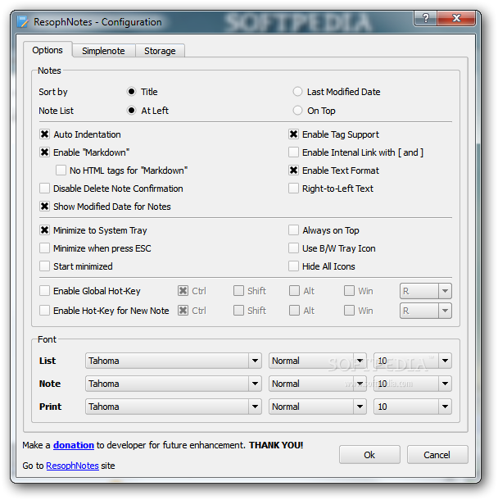Select Note List On Top option

(x=297, y=111)
